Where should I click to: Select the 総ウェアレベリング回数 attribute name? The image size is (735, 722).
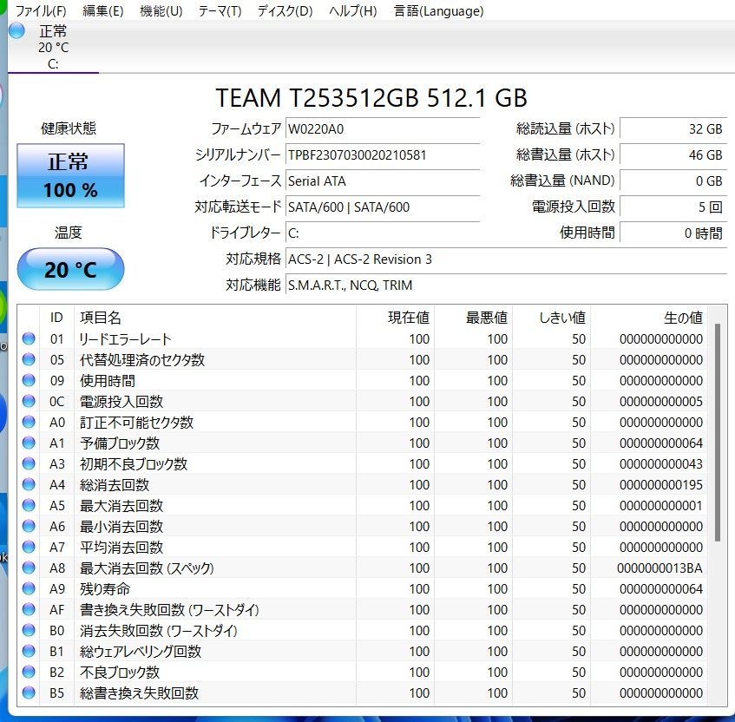pyautogui.click(x=141, y=652)
